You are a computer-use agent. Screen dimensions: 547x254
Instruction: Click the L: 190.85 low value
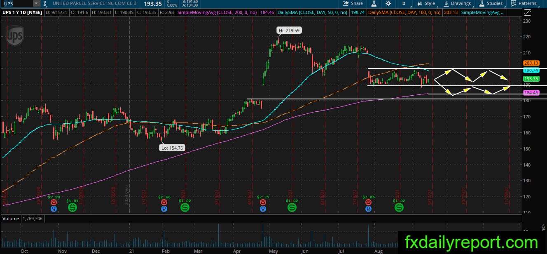[125, 13]
